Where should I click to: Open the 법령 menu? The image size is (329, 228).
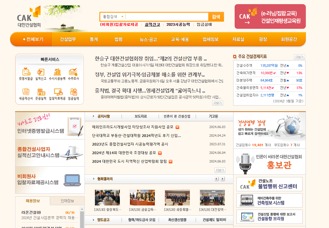click(119, 39)
